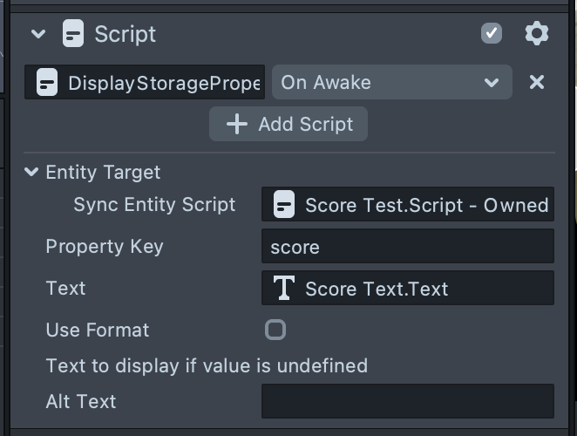Collapse the Script component section
Screen dimensions: 577x436
[x=37, y=35]
